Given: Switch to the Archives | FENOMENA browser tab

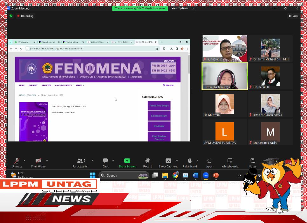Looking at the screenshot, I should [98, 42].
